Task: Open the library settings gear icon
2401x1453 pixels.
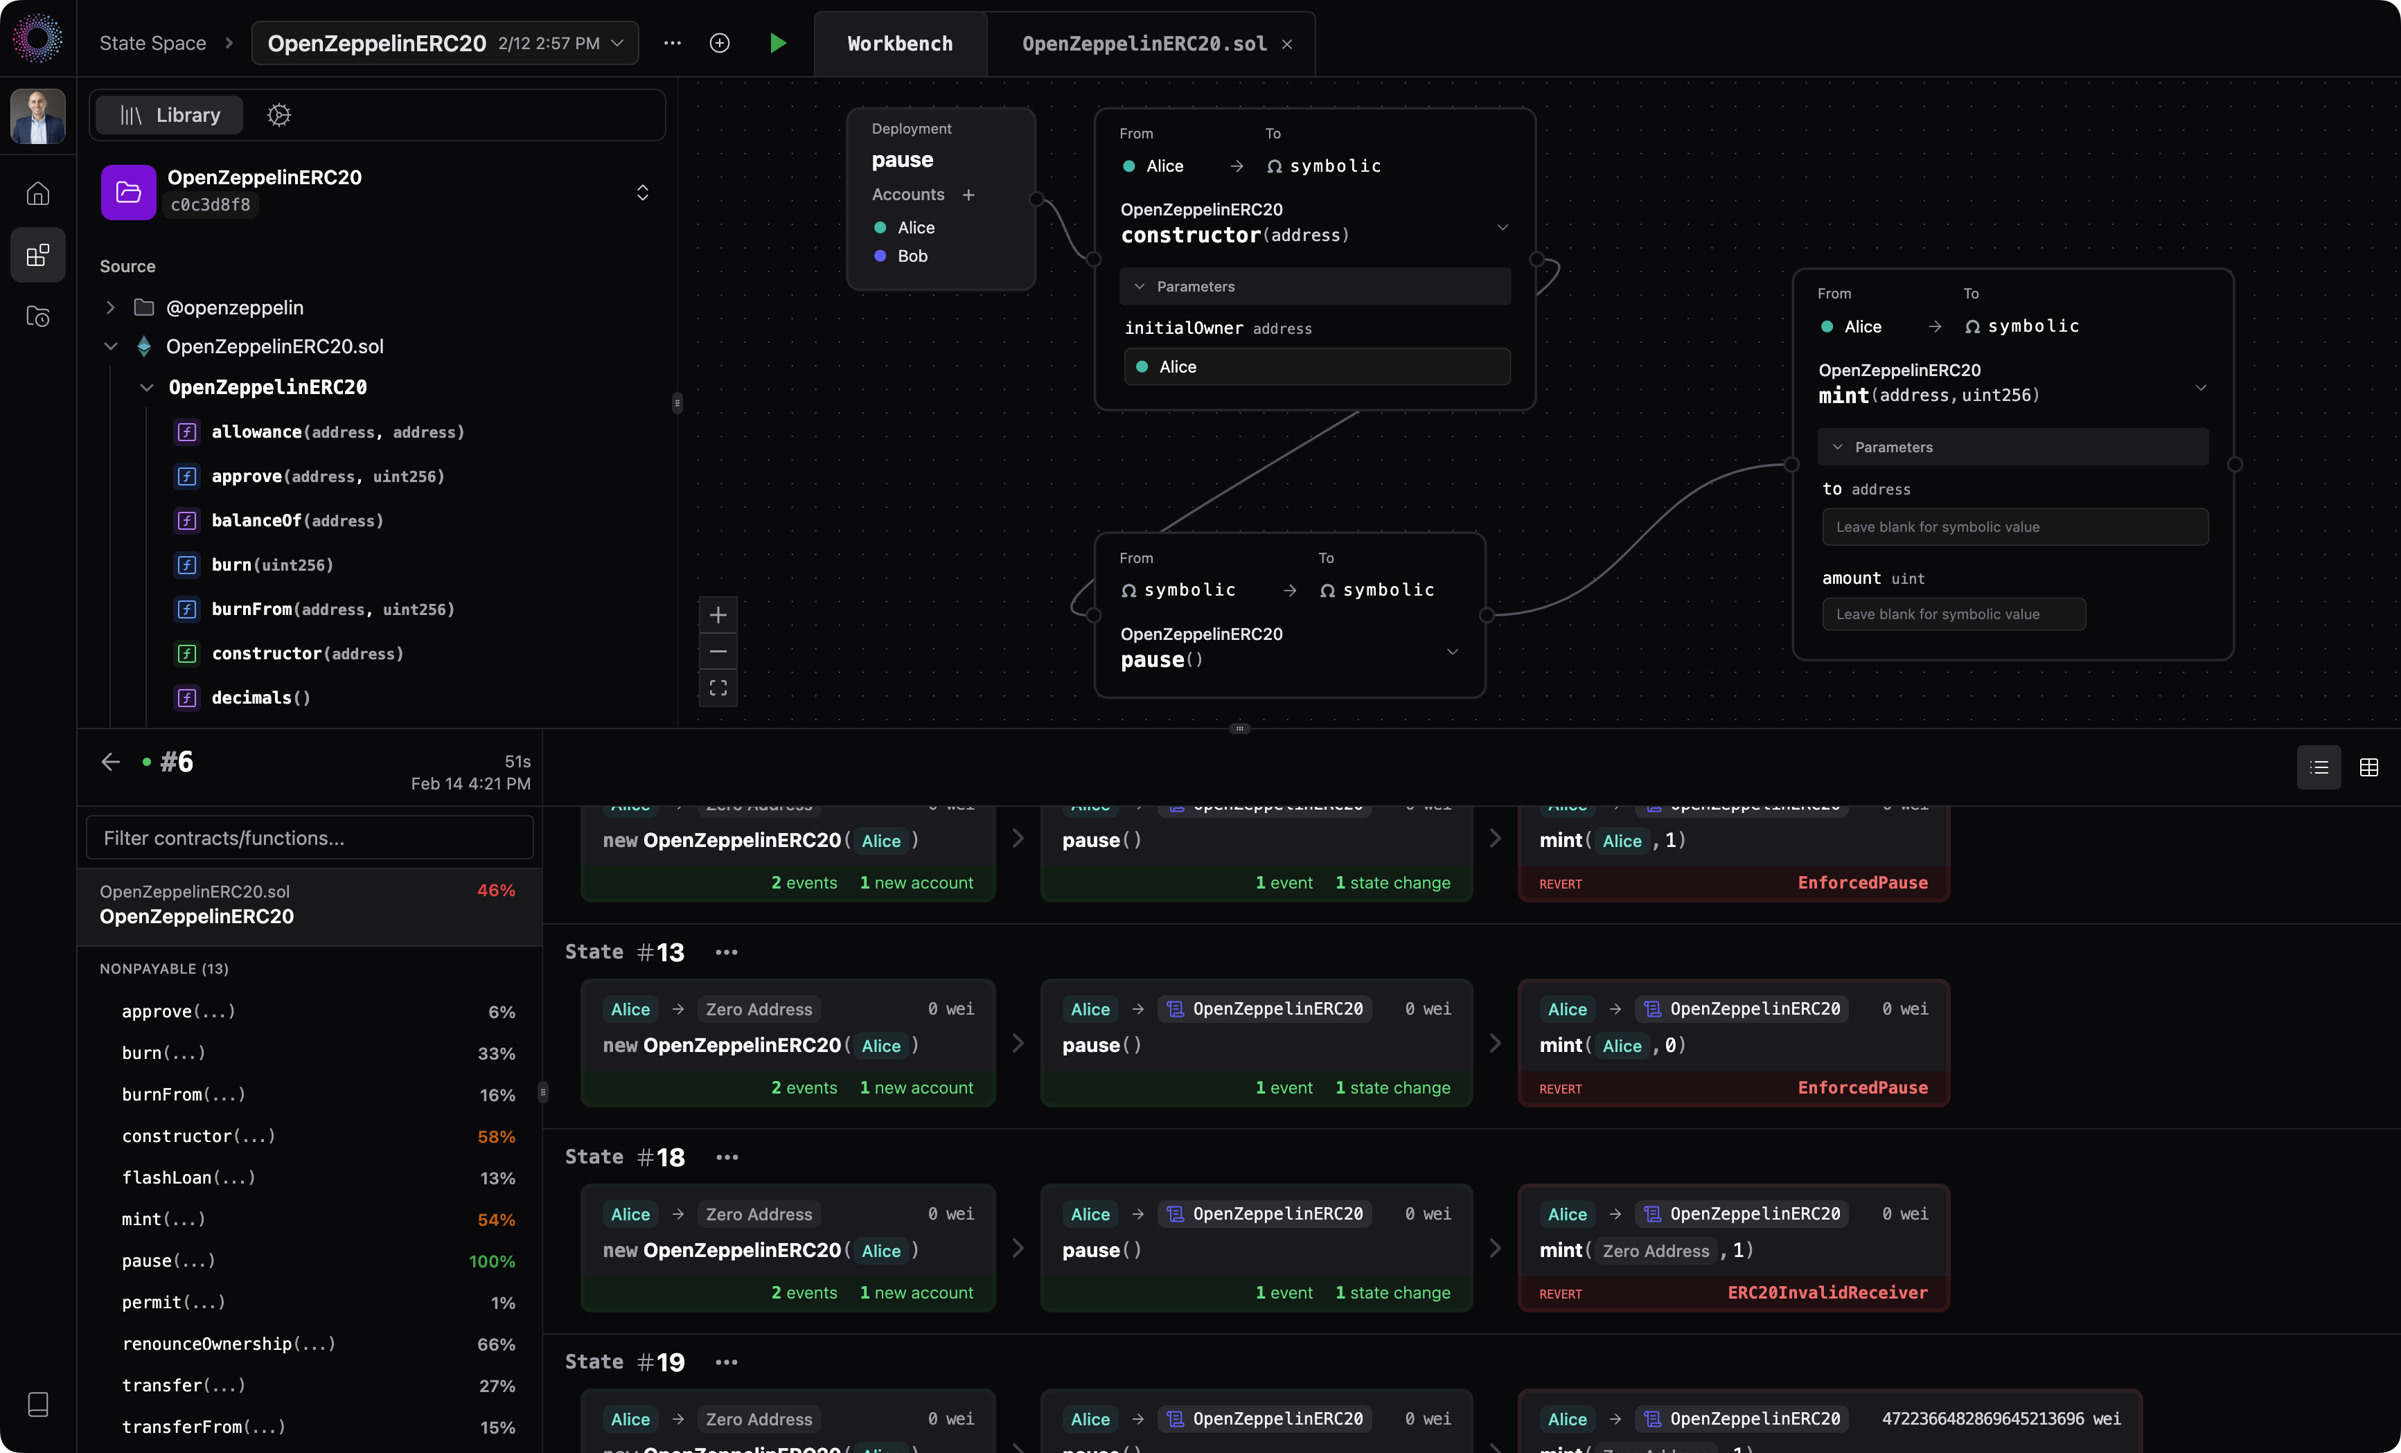Action: pos(278,115)
